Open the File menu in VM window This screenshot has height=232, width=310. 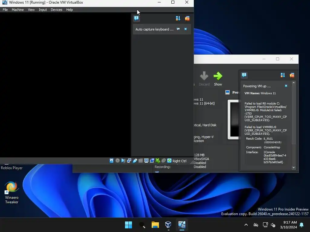point(5,10)
